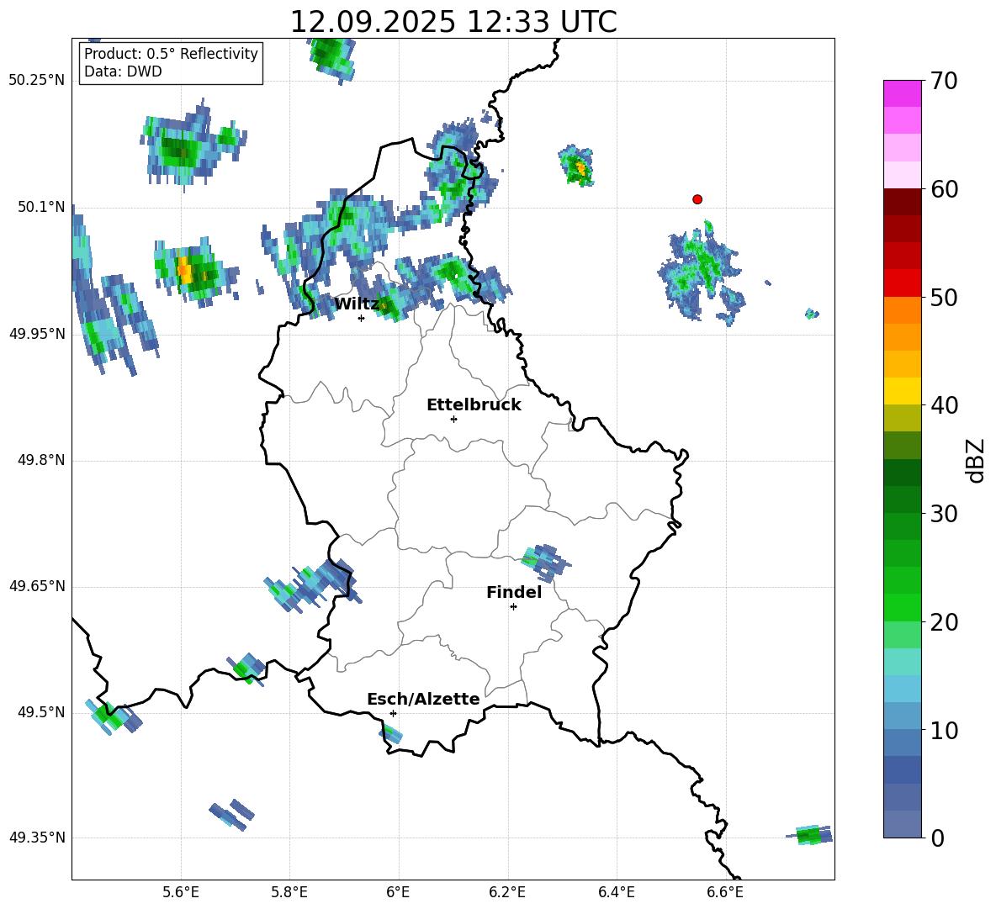This screenshot has width=996, height=909.
Task: Click the 49.8°N latitude label
Action: pos(41,460)
